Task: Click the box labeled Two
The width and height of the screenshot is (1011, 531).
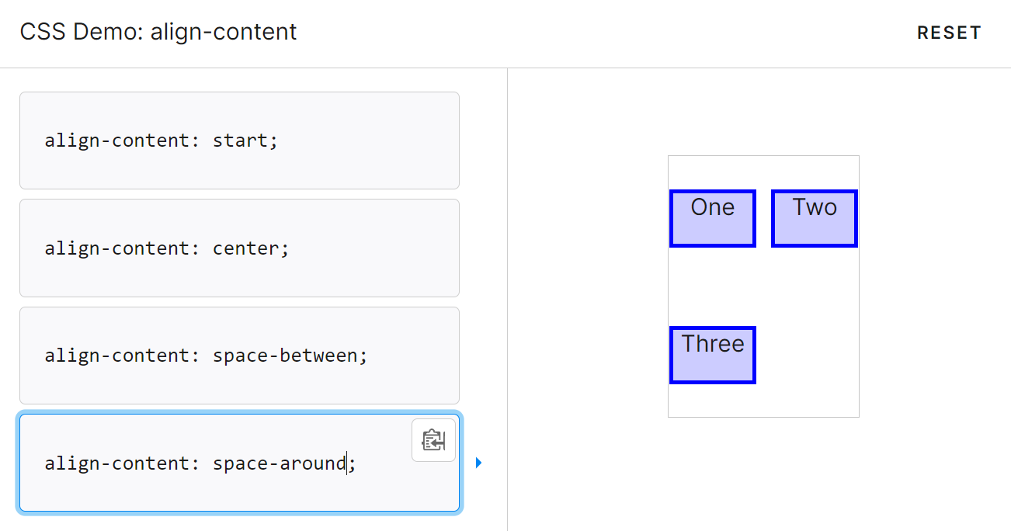Action: point(815,218)
